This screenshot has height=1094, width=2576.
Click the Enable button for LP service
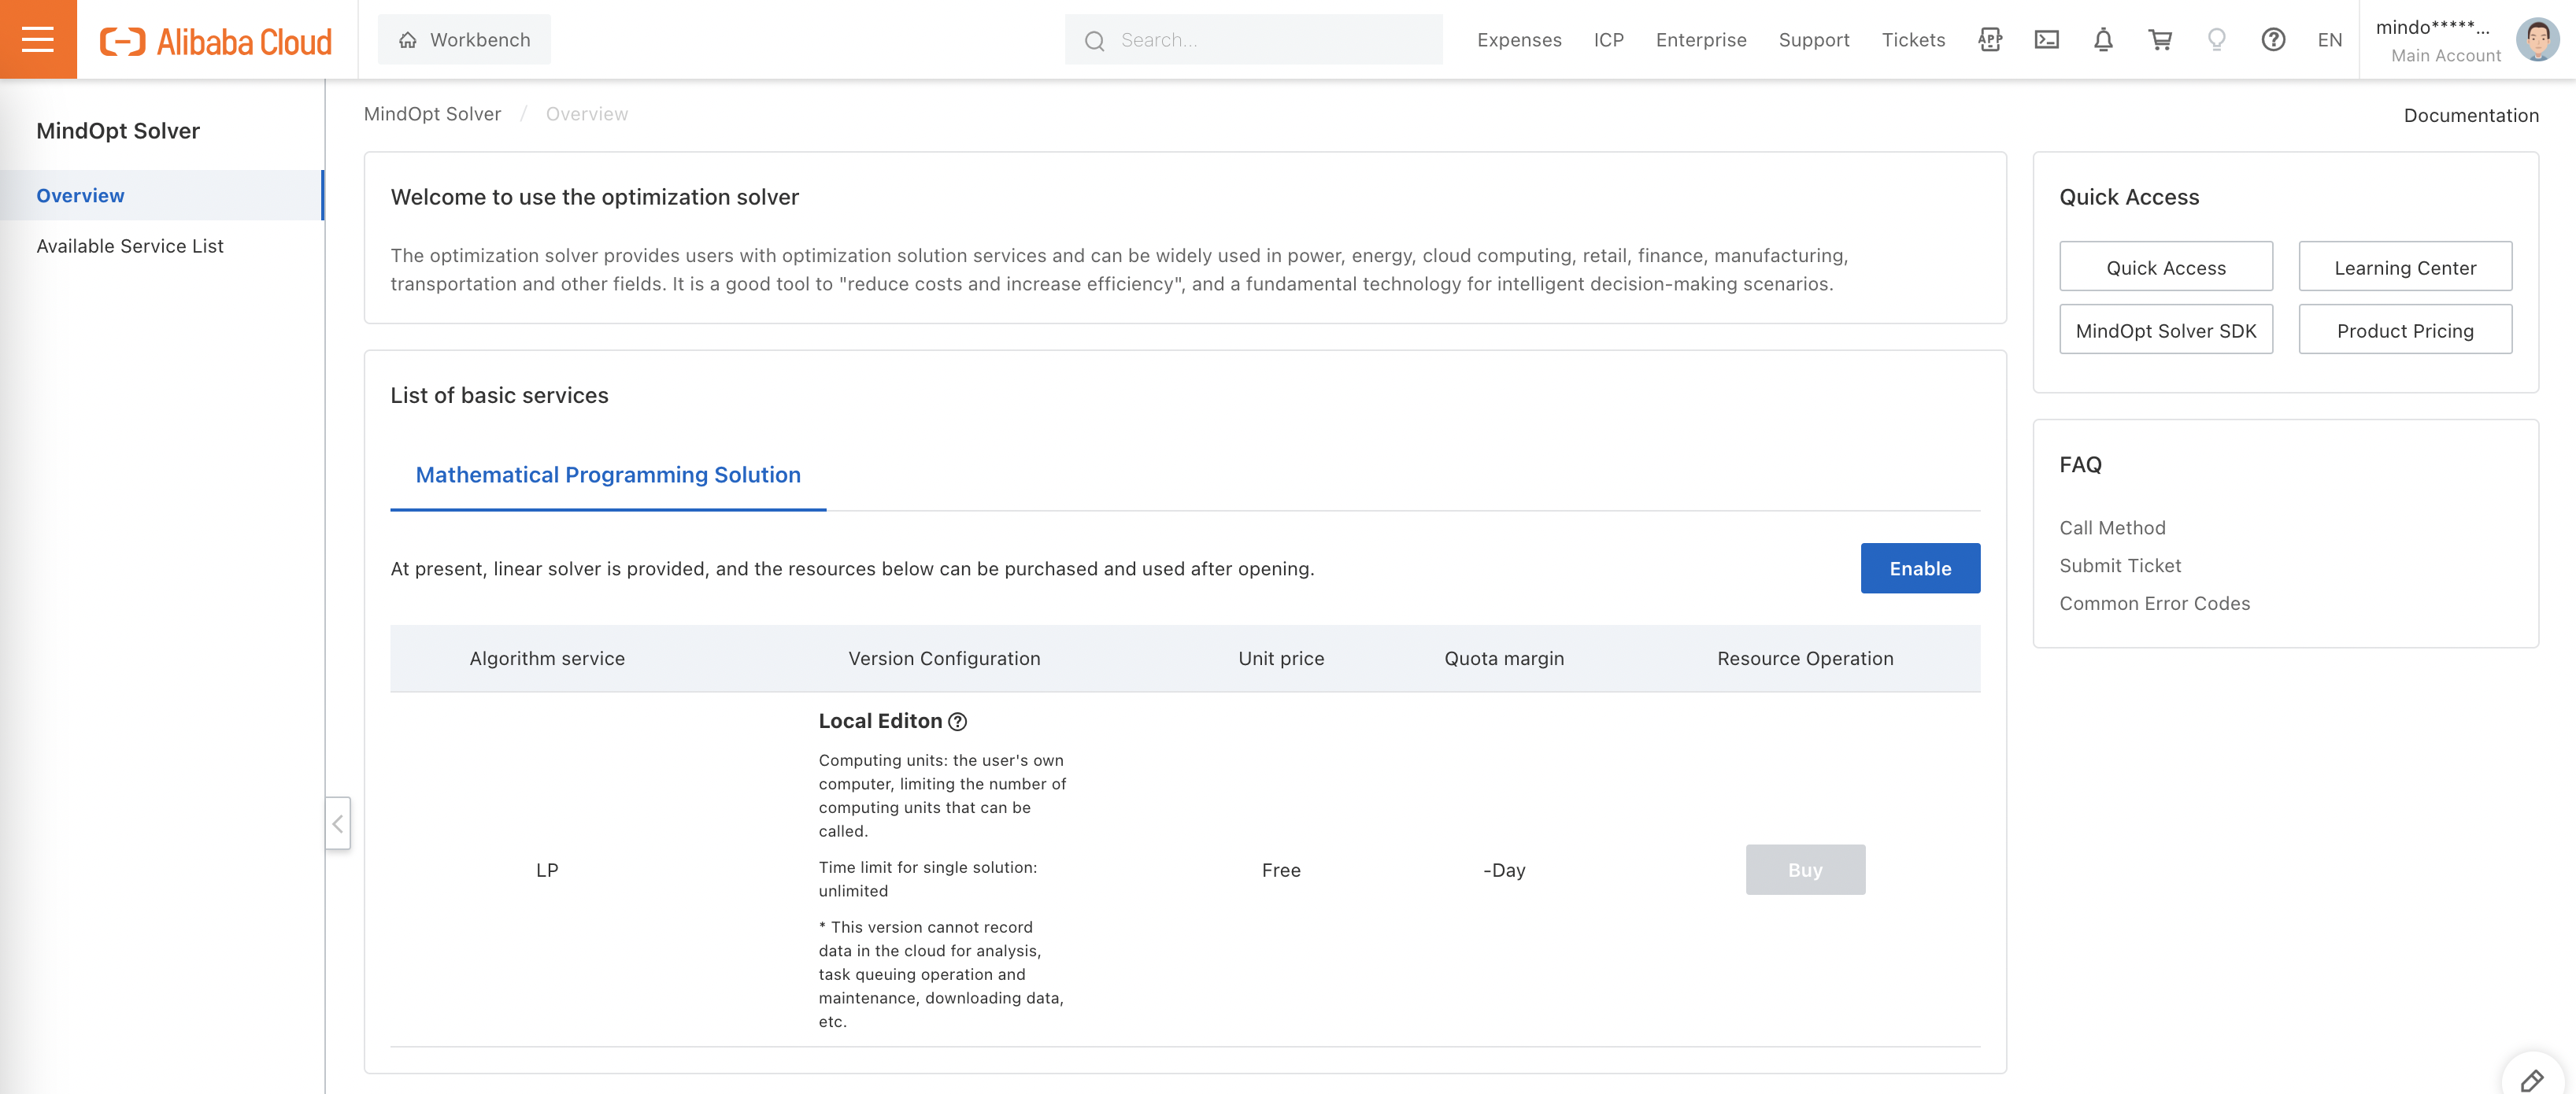pos(1920,568)
